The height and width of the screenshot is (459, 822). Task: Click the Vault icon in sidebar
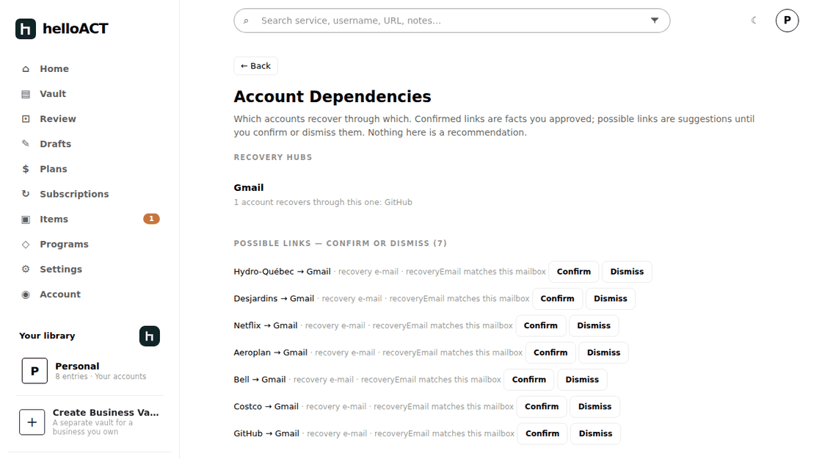[x=26, y=94]
